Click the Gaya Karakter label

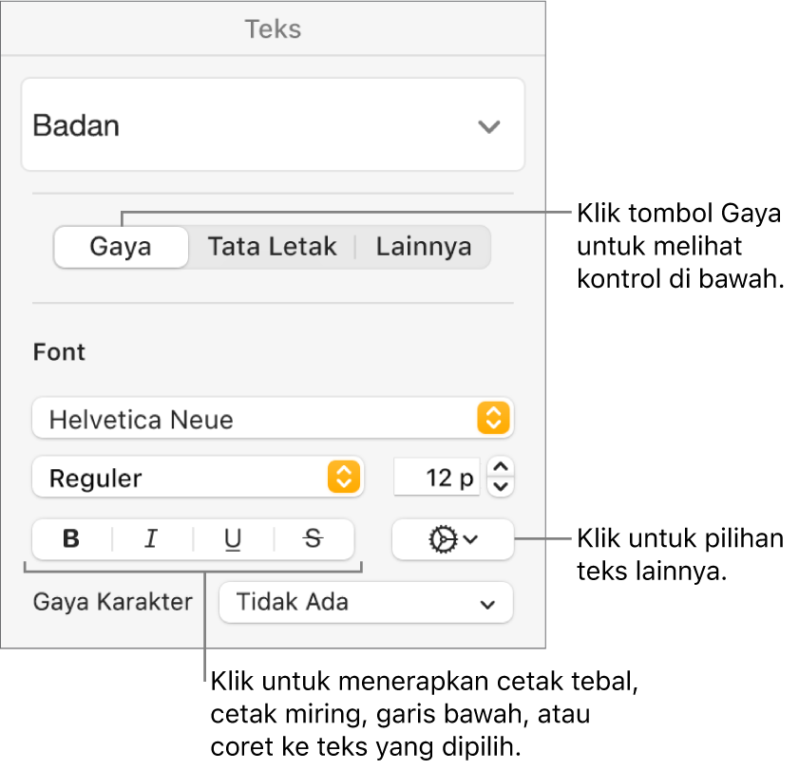click(x=113, y=602)
